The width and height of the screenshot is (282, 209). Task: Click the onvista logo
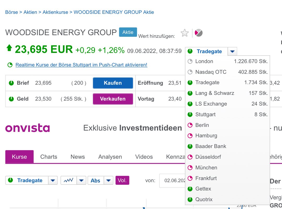[27, 128]
